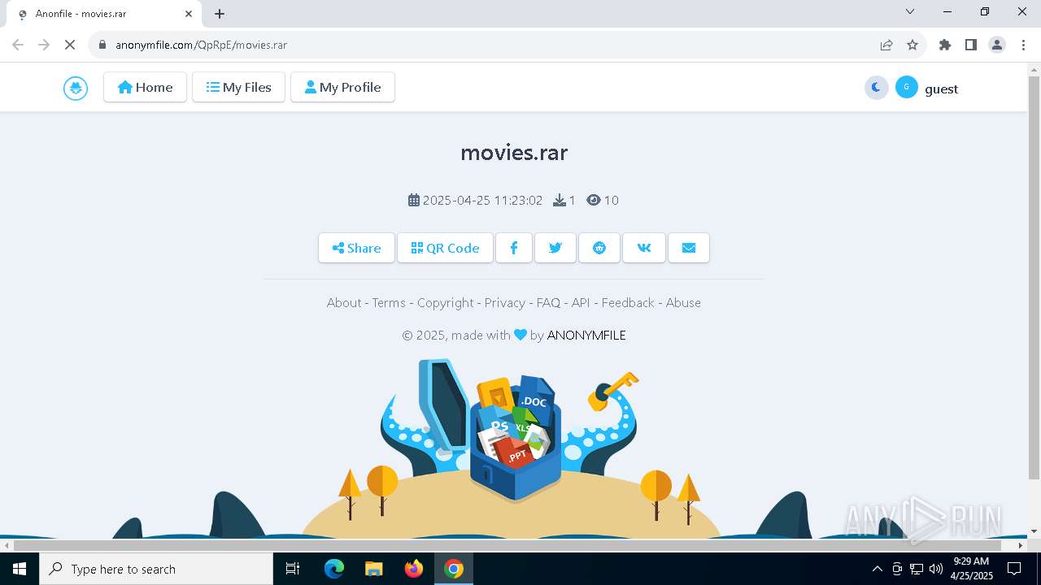
Task: Share this page from address bar
Action: pyautogui.click(x=886, y=45)
